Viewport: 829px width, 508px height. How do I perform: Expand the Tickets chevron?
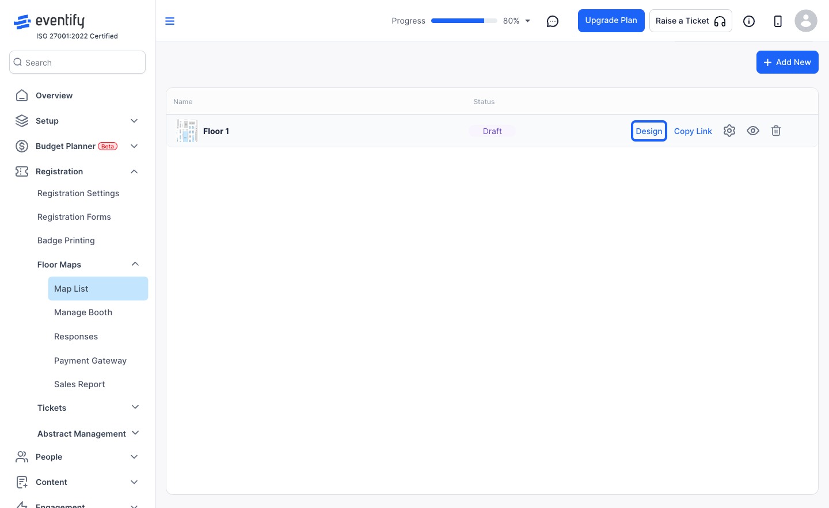coord(135,407)
